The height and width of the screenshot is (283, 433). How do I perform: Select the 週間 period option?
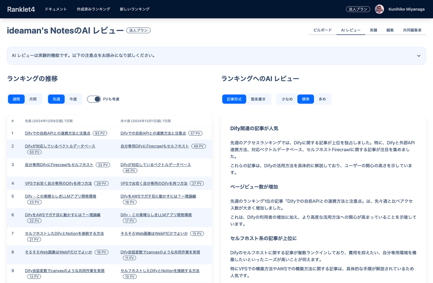point(16,99)
